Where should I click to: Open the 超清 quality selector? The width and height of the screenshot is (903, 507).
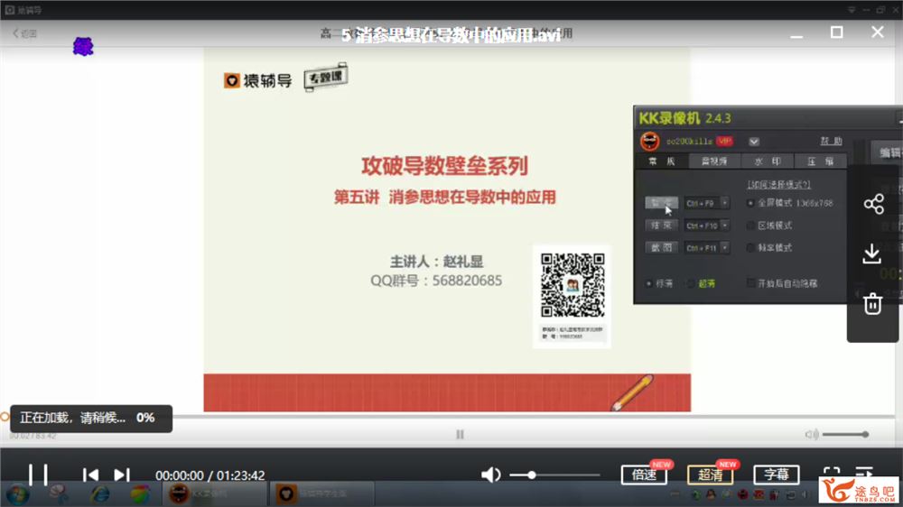[710, 475]
